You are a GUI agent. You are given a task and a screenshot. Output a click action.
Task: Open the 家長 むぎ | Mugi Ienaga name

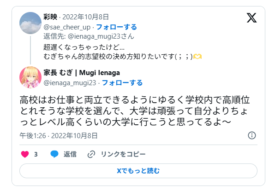pos(82,73)
